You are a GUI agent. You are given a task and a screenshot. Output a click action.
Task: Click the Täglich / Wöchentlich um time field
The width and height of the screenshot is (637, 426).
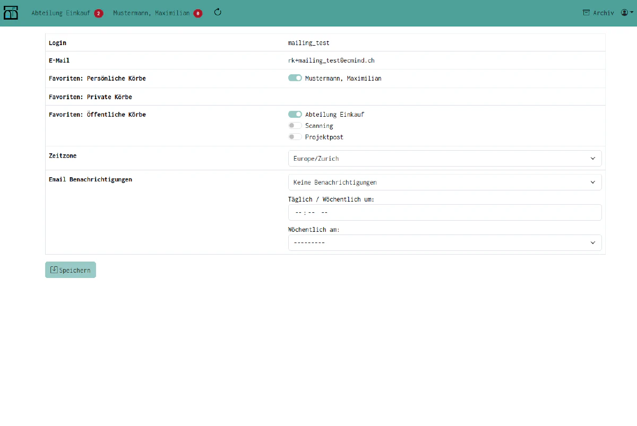(445, 212)
